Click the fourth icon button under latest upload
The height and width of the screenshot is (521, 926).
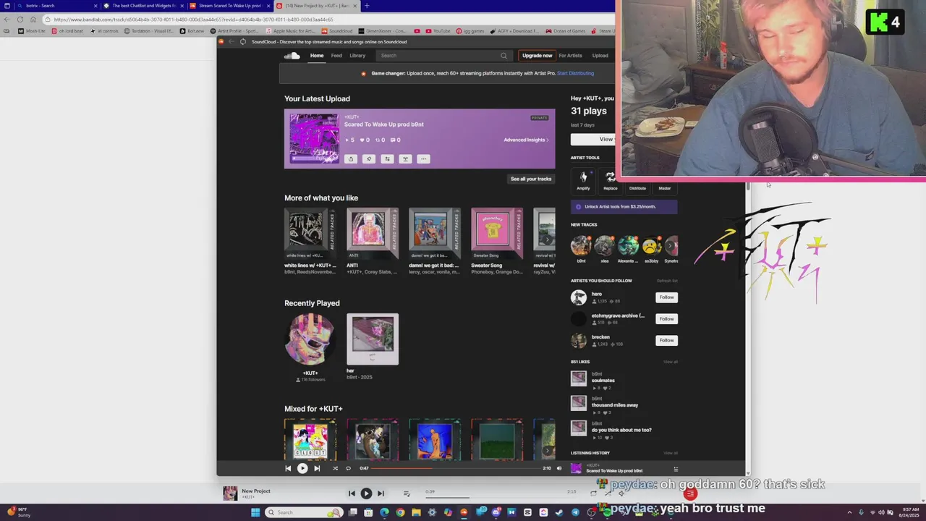(x=405, y=159)
